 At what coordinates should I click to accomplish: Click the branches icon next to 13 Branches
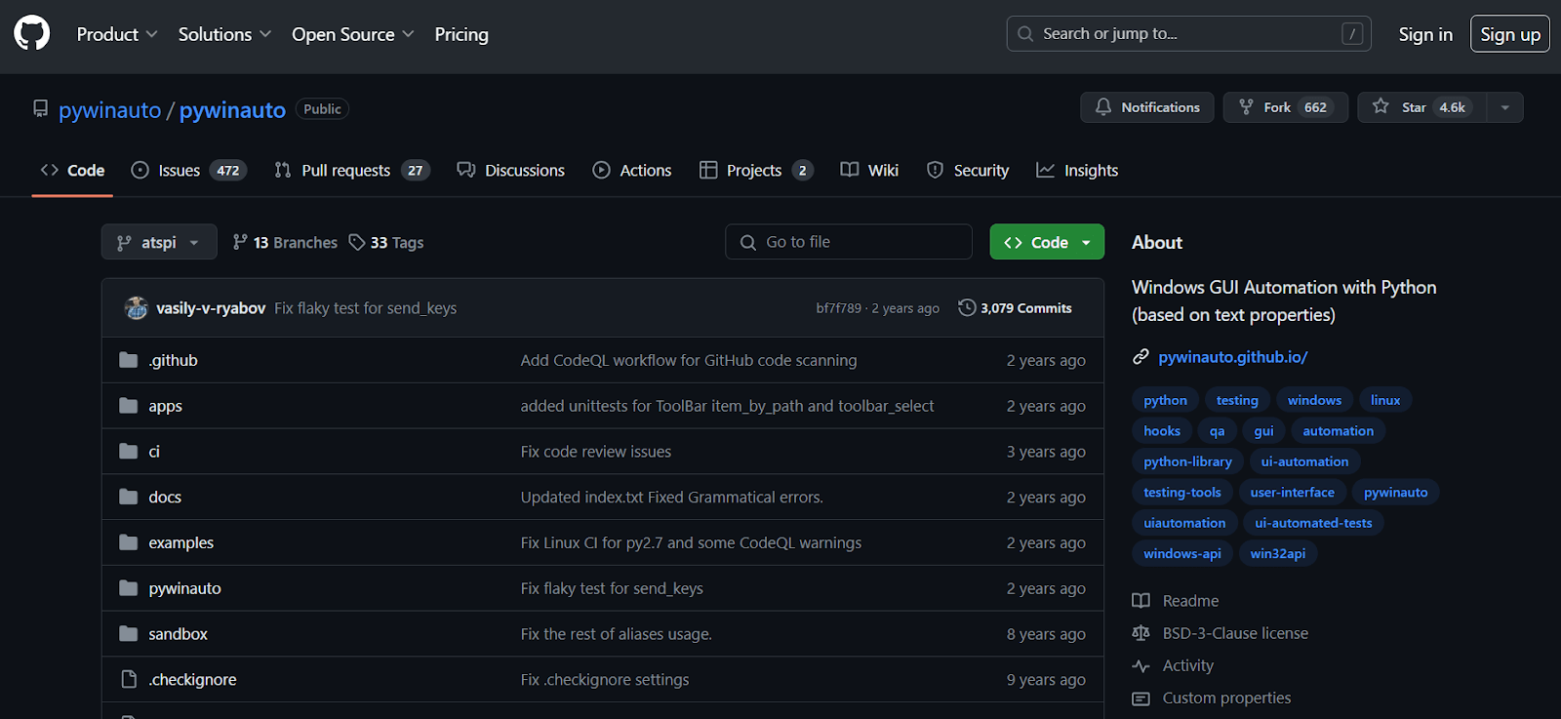[x=240, y=242]
